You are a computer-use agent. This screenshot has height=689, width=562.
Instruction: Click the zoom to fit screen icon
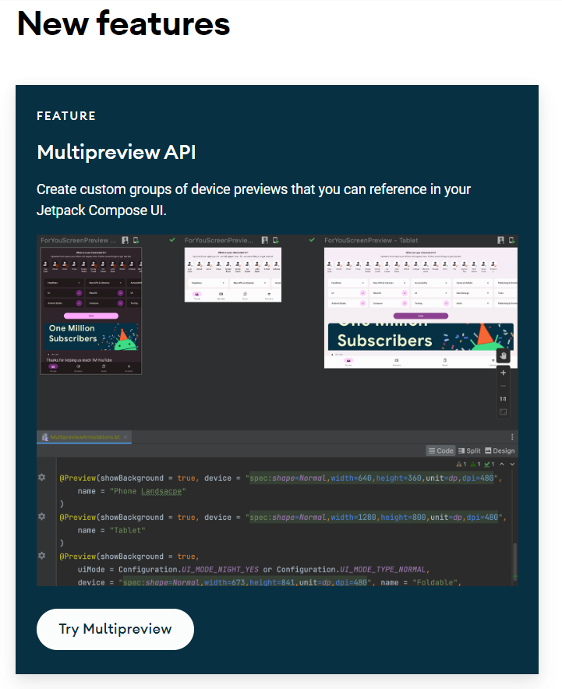pyautogui.click(x=503, y=412)
